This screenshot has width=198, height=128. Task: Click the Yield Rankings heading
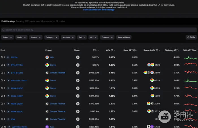point(8,21)
